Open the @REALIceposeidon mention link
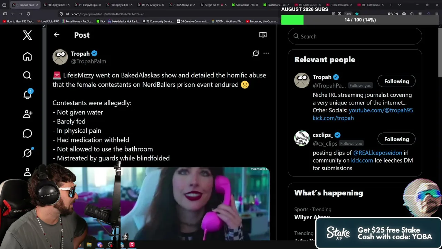The height and width of the screenshot is (249, 442). click(378, 153)
